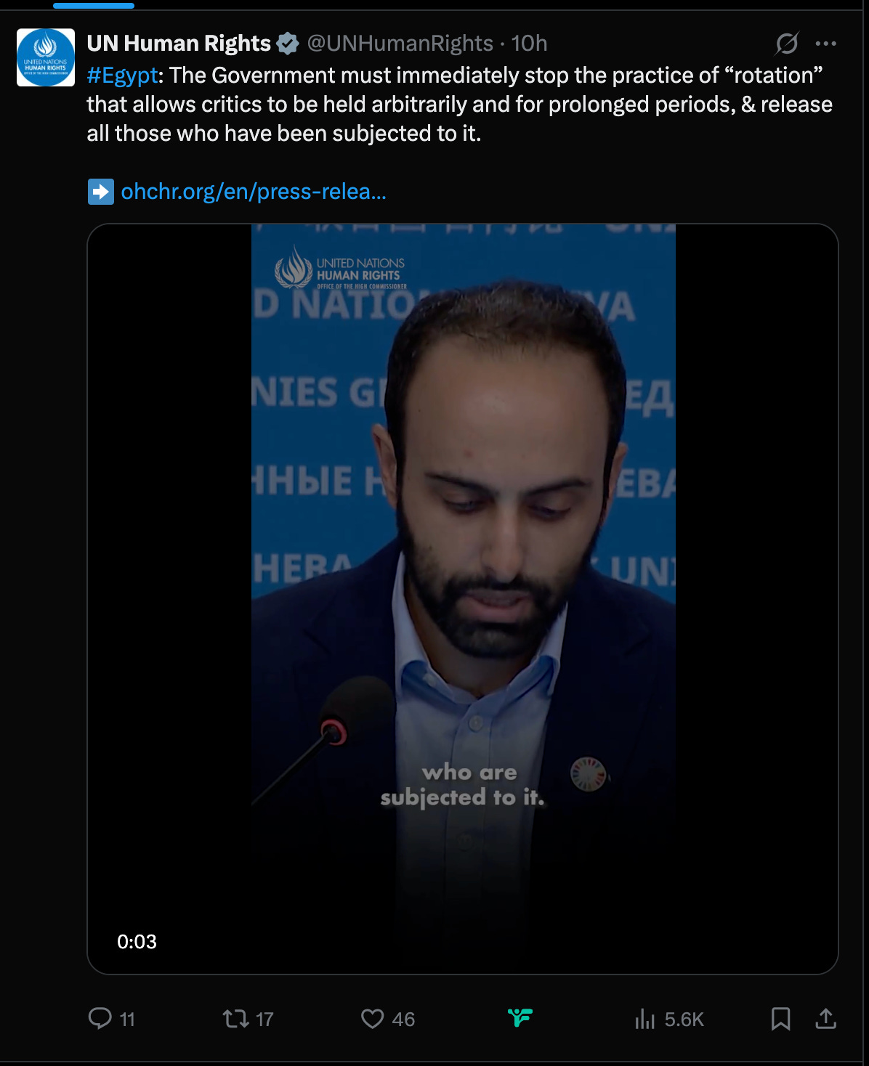Play the embedded press briefing video
The image size is (869, 1066).
[463, 599]
